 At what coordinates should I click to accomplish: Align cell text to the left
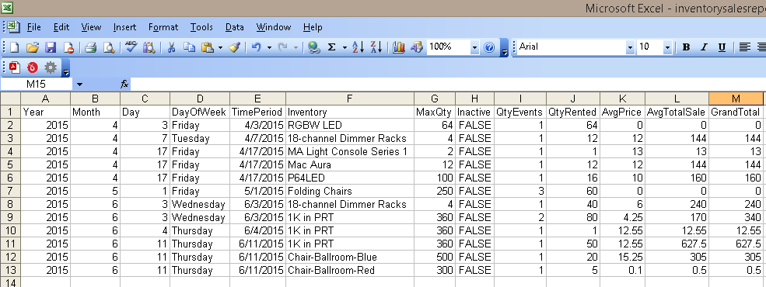pyautogui.click(x=744, y=47)
